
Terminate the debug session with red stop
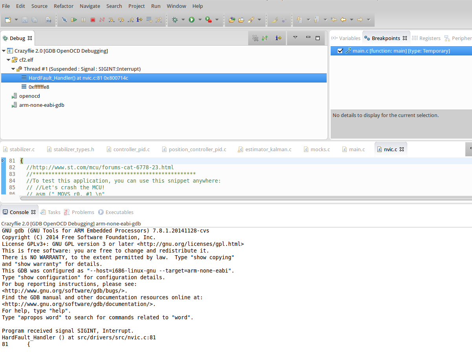click(93, 20)
